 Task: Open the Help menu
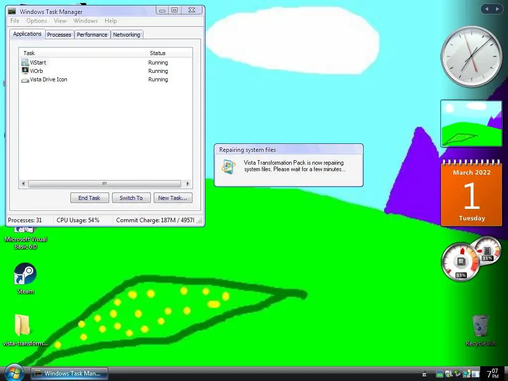pos(111,21)
